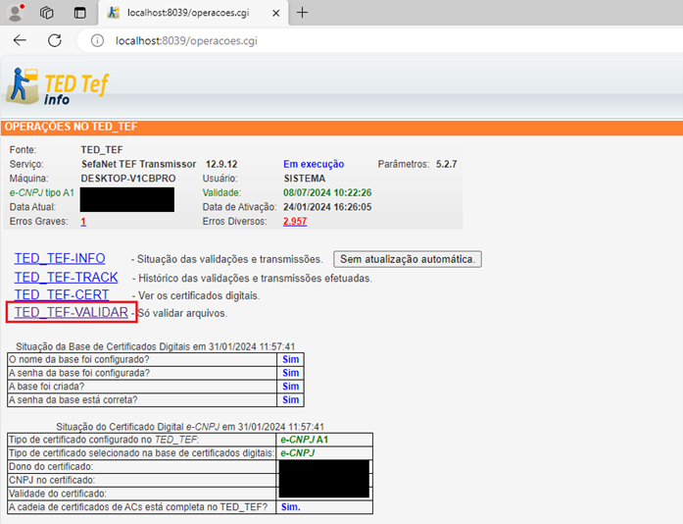Click the back arrow button
Image resolution: width=683 pixels, height=524 pixels.
(x=20, y=40)
